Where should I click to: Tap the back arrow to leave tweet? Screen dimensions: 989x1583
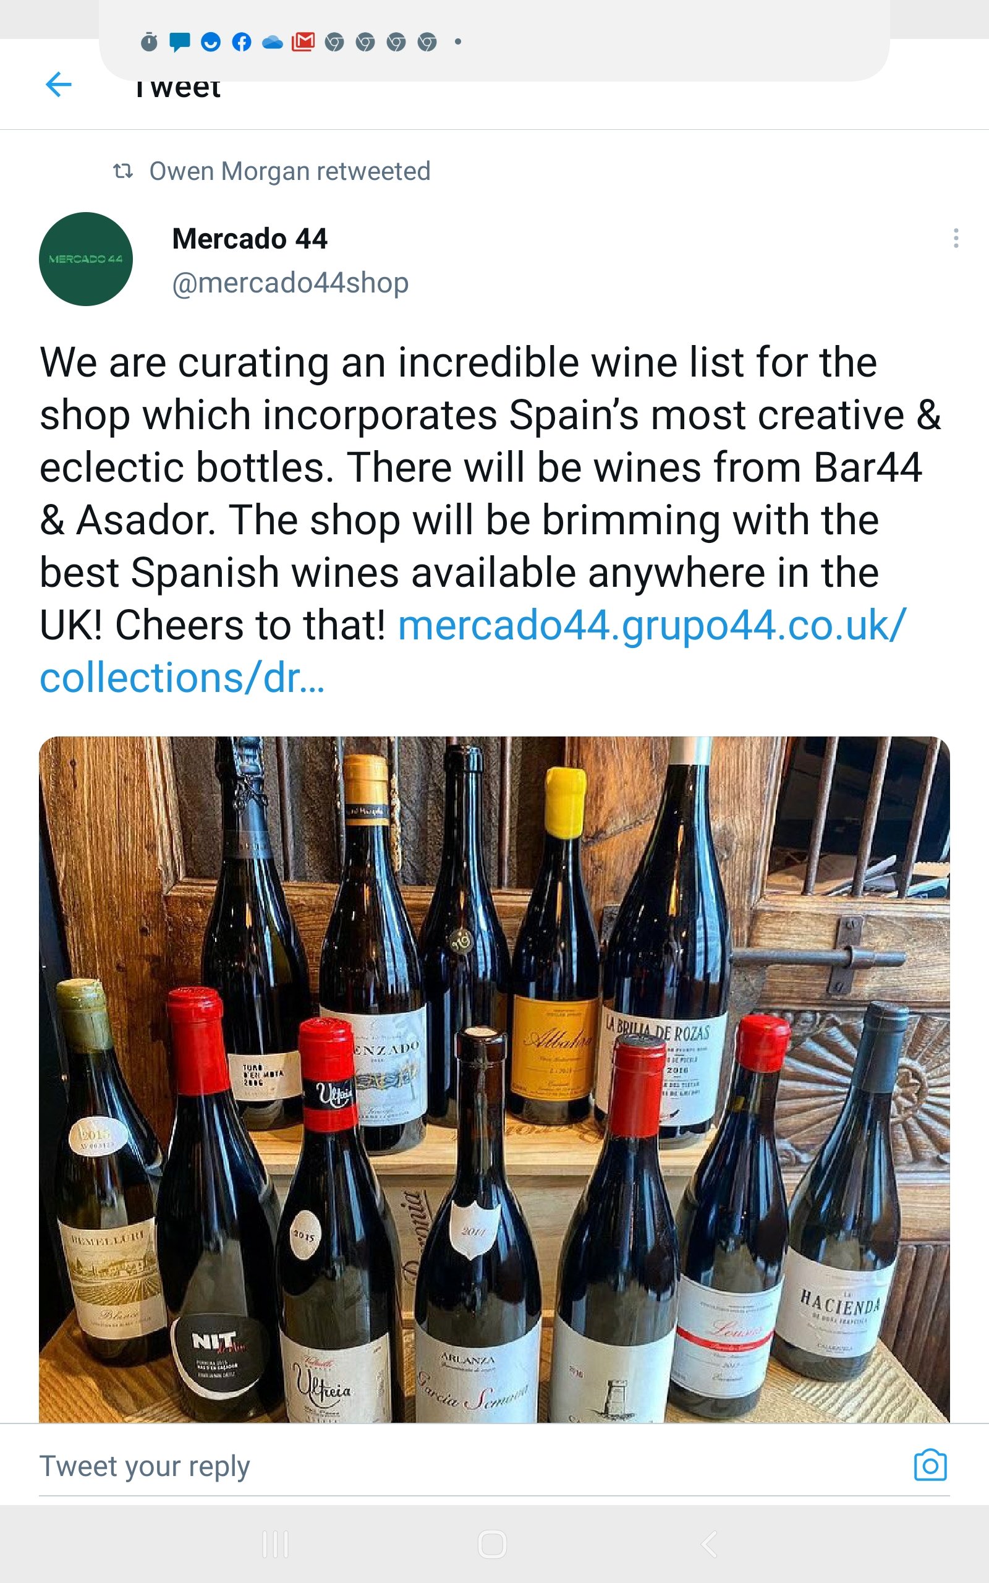(x=59, y=84)
